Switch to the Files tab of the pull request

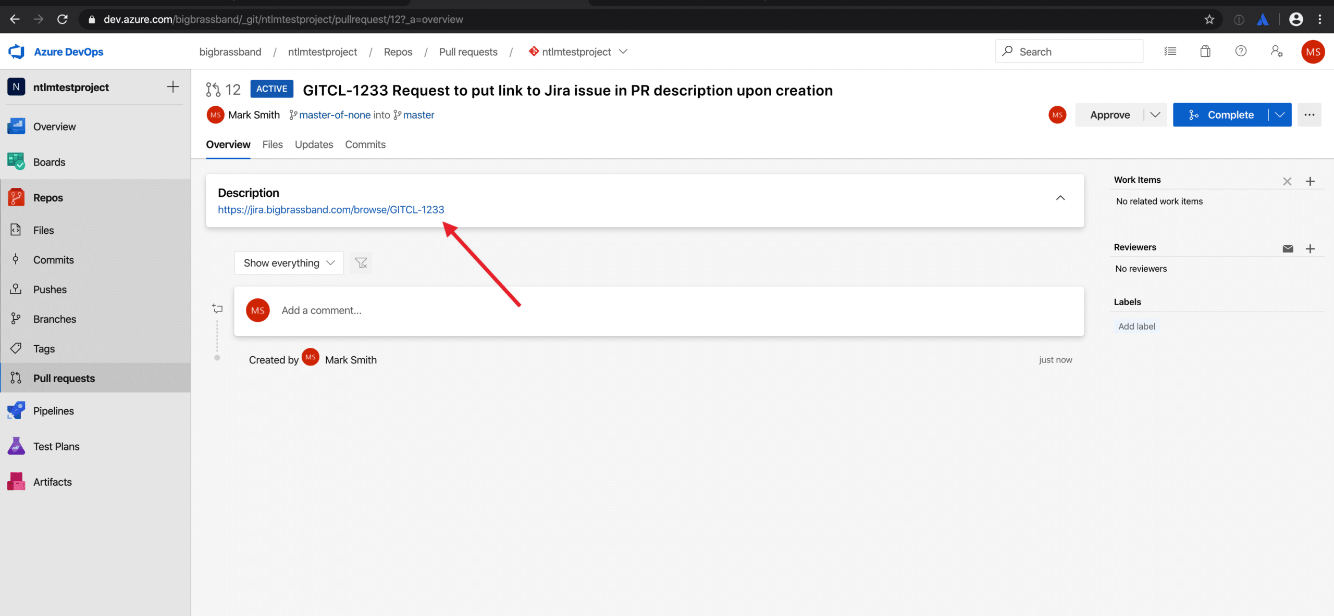[273, 145]
